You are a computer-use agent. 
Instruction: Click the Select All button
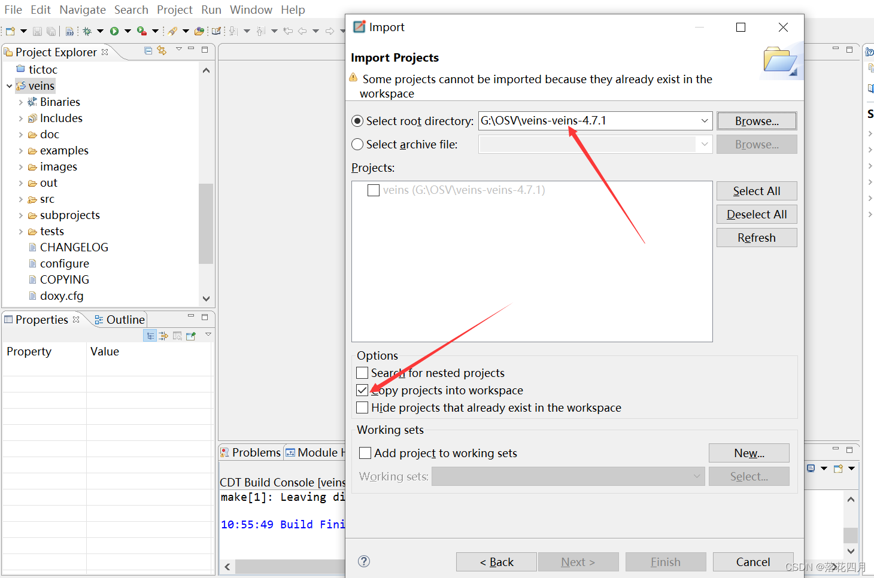[757, 191]
